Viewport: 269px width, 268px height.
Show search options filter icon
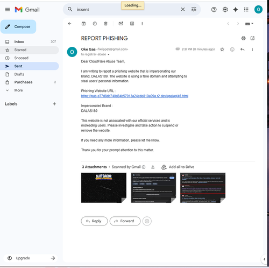tap(194, 9)
